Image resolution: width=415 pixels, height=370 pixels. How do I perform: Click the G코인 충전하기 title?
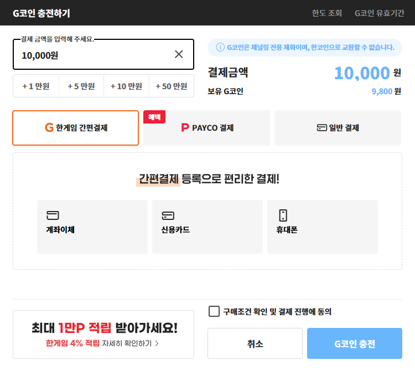click(x=41, y=13)
